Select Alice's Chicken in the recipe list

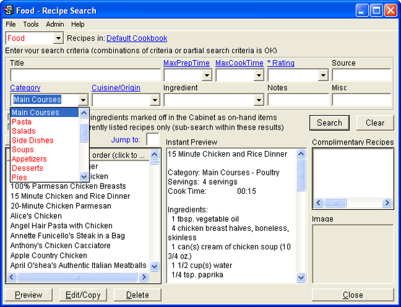[35, 216]
